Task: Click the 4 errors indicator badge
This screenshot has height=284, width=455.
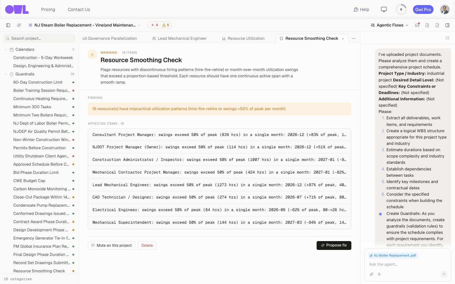Action: tap(155, 25)
